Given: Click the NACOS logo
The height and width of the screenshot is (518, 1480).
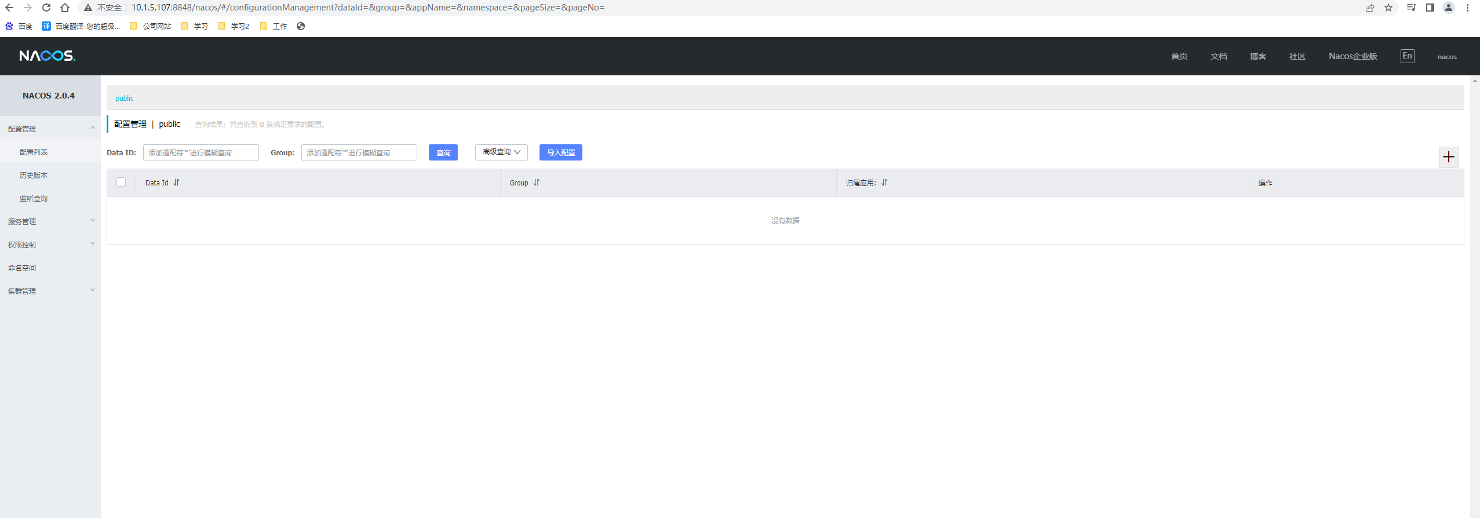Looking at the screenshot, I should 47,56.
